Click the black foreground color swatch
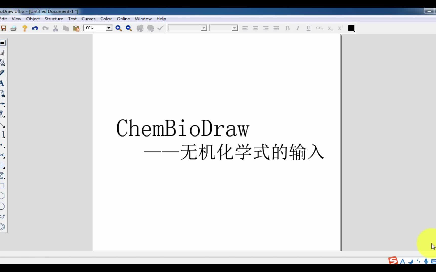Image resolution: width=436 pixels, height=272 pixels. (x=351, y=28)
